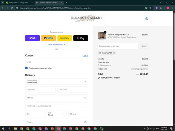Open the tab search dropdown arrow
175x131 pixels.
pyautogui.click(x=2, y=2)
